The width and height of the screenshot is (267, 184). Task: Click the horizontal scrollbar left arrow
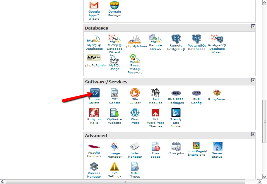[x=3, y=181]
